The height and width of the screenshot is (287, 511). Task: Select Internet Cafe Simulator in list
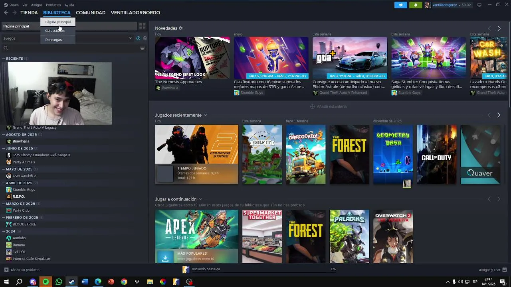coord(32,259)
